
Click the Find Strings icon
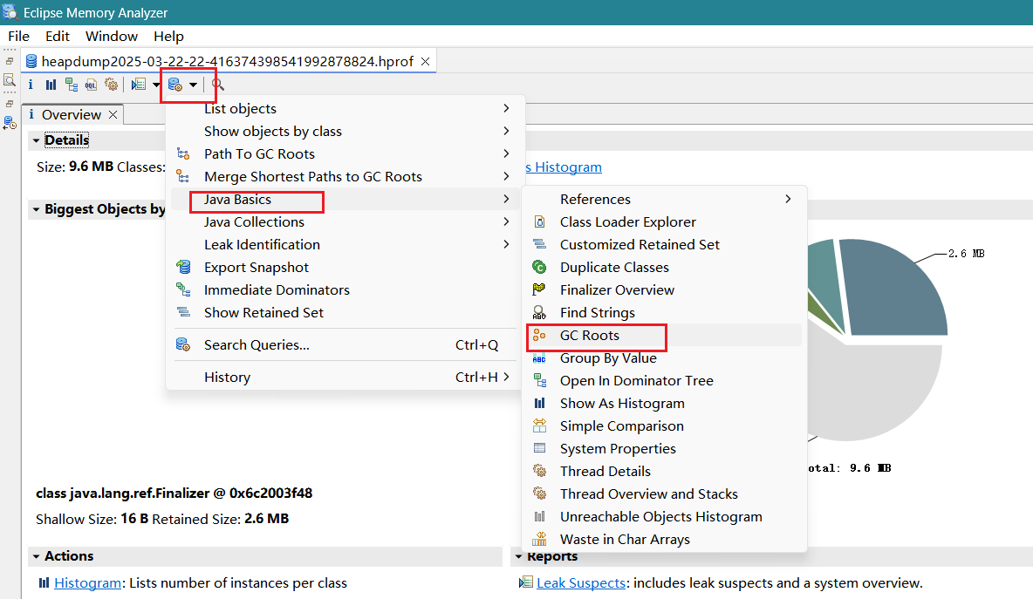point(539,313)
